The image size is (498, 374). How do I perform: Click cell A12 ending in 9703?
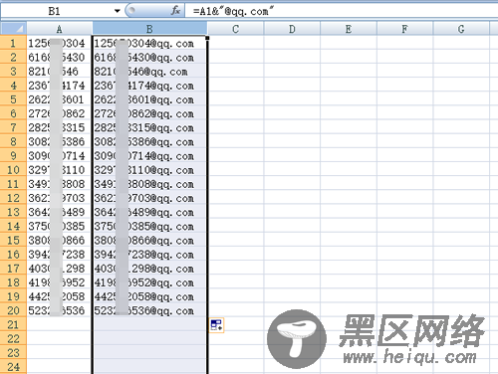tap(59, 198)
